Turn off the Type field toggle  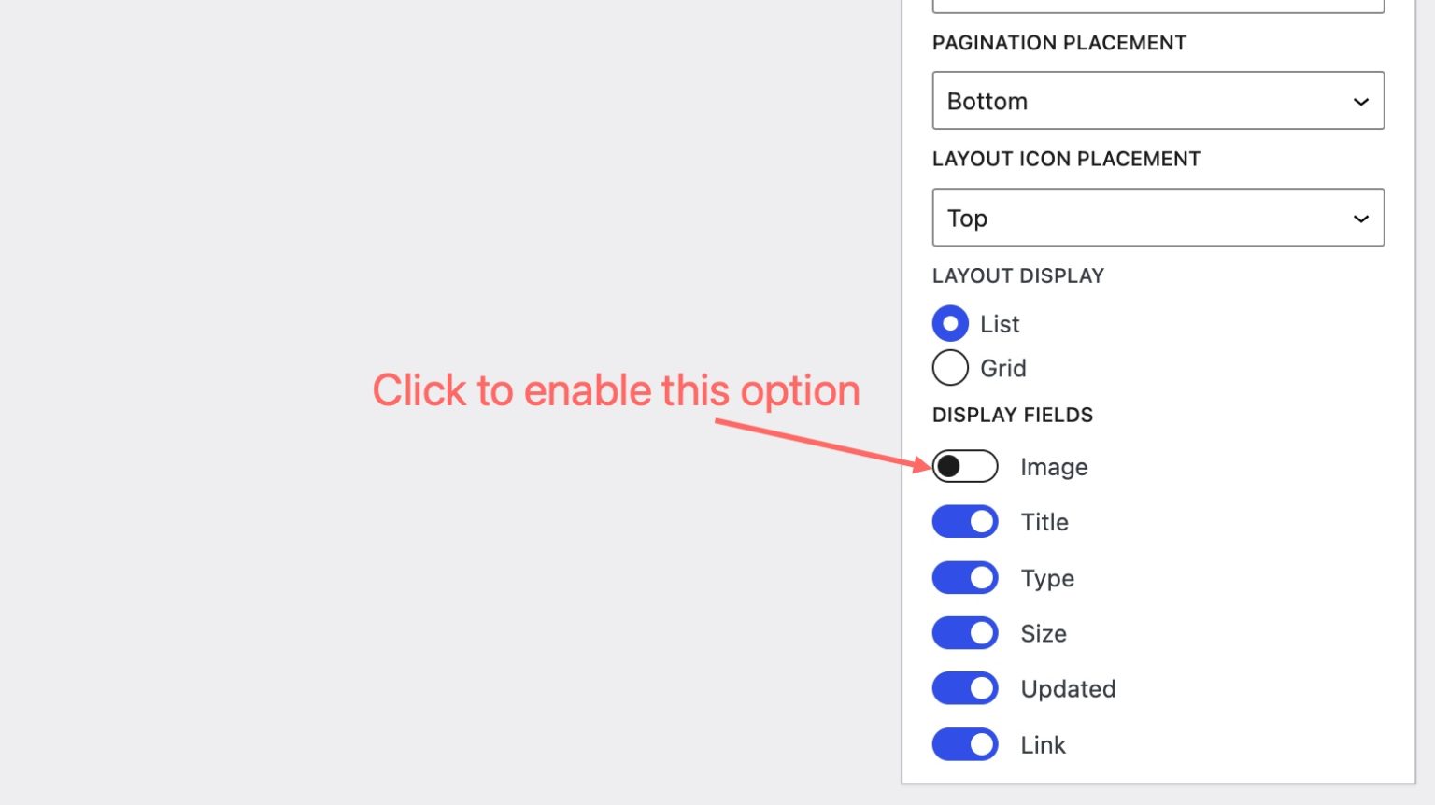pyautogui.click(x=965, y=578)
